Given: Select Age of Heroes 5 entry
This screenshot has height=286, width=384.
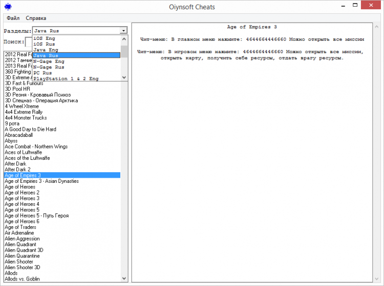Looking at the screenshot, I should coord(62,210).
